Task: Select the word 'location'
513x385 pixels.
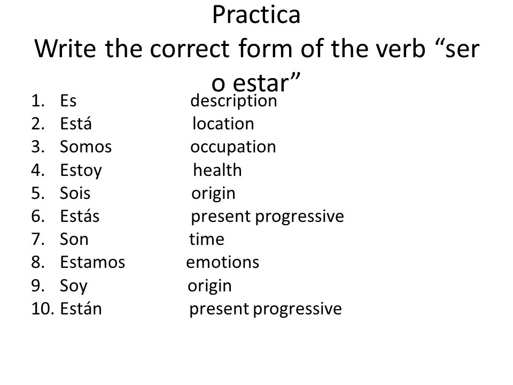Action: (x=223, y=124)
